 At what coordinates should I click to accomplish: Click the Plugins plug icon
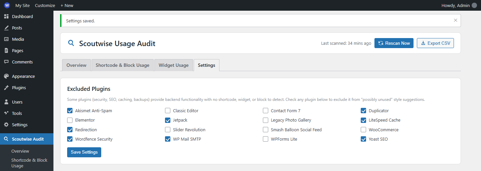(x=6, y=88)
